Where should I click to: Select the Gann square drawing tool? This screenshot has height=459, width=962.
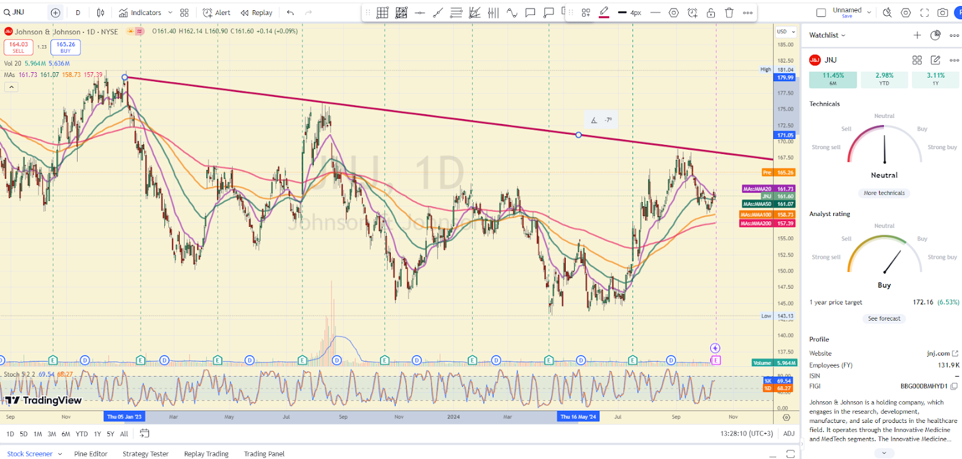[401, 13]
